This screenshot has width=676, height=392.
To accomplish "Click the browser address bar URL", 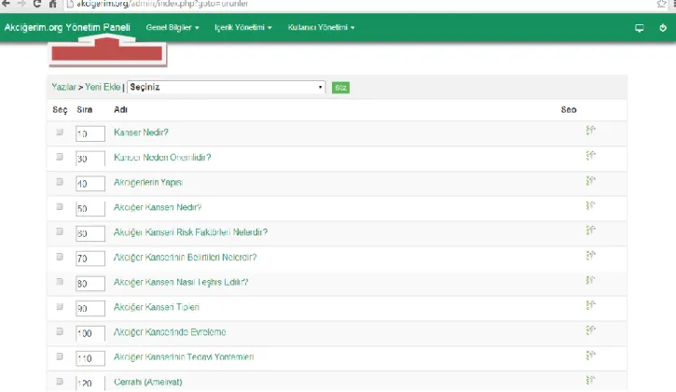I will pyautogui.click(x=162, y=4).
